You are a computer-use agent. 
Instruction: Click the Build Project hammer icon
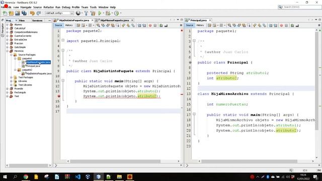86,14
